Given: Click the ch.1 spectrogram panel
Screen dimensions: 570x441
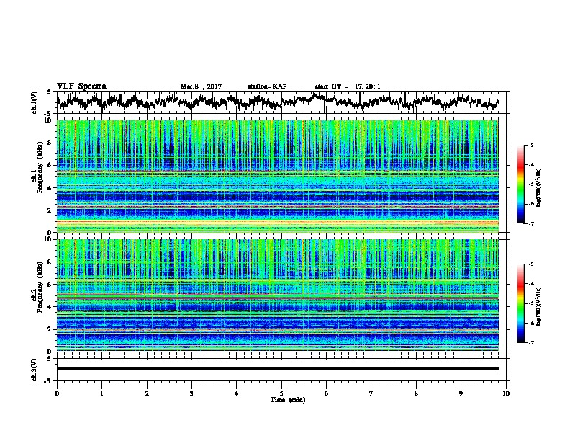Looking at the screenshot, I should (x=277, y=176).
